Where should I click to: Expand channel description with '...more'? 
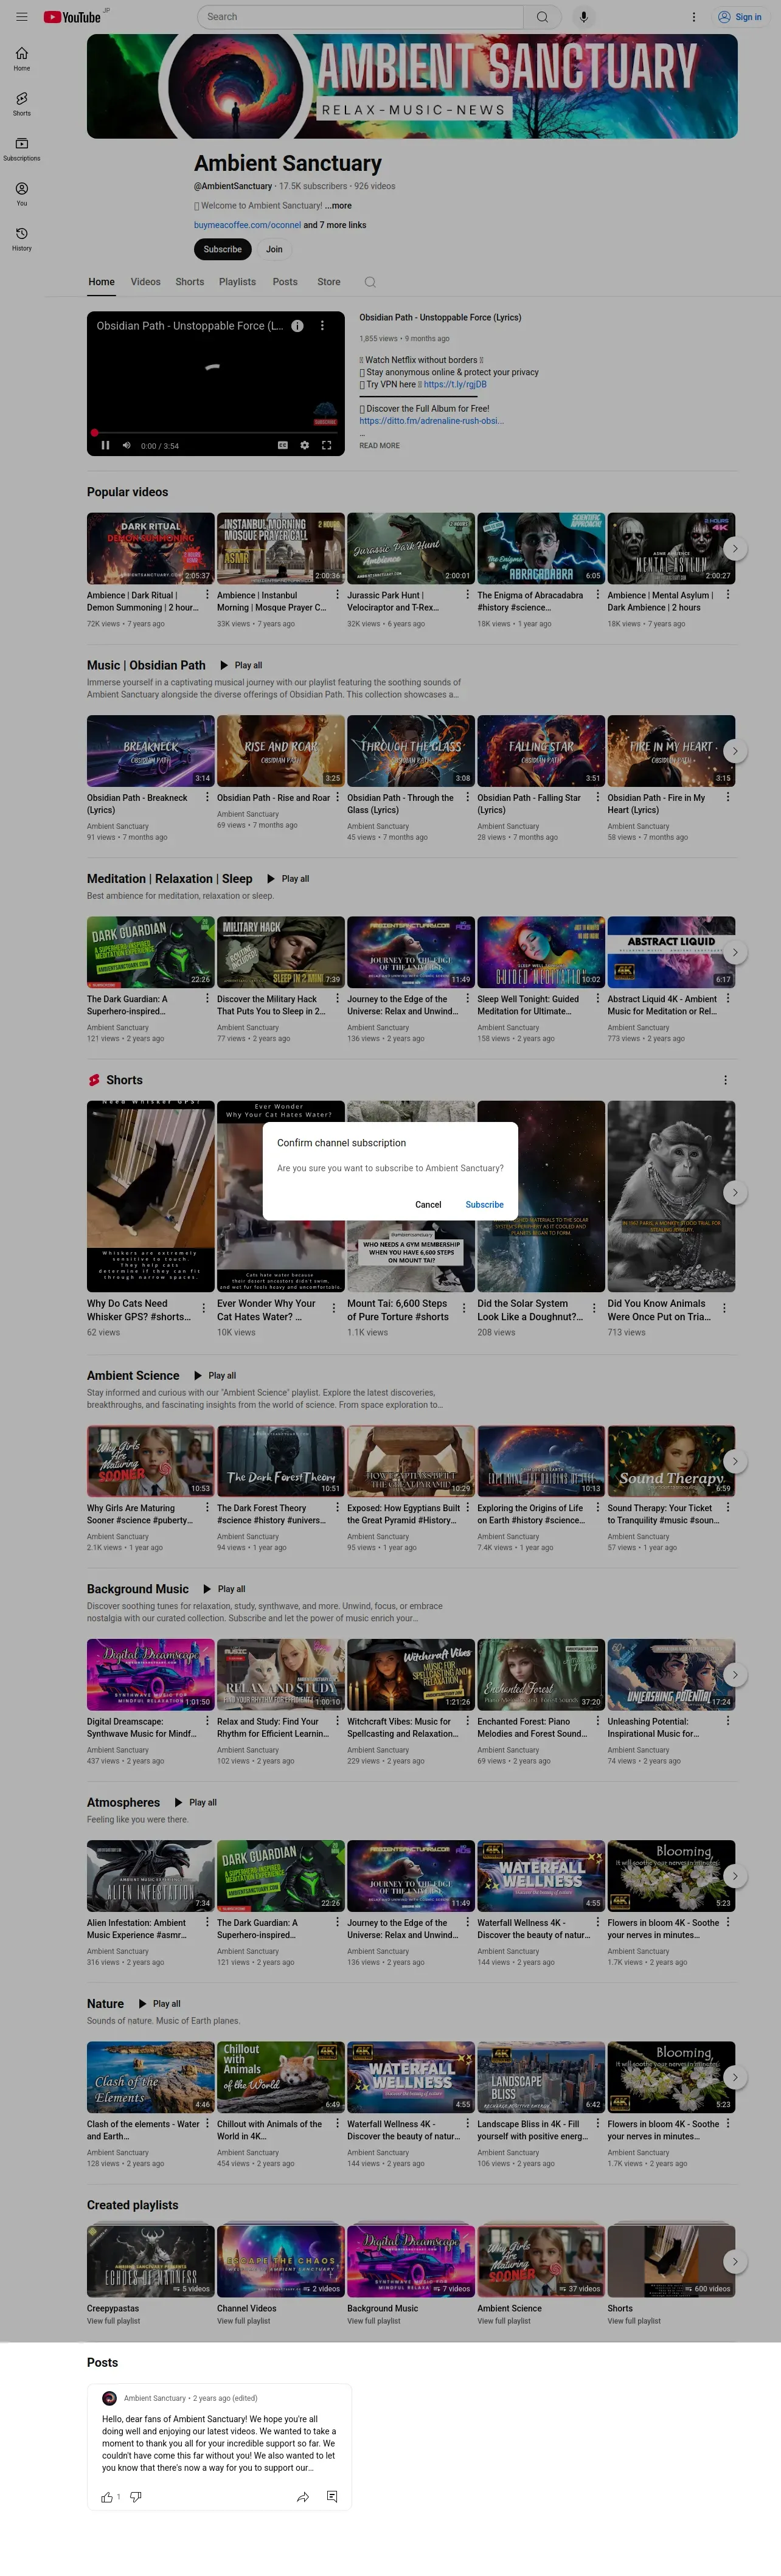point(338,206)
